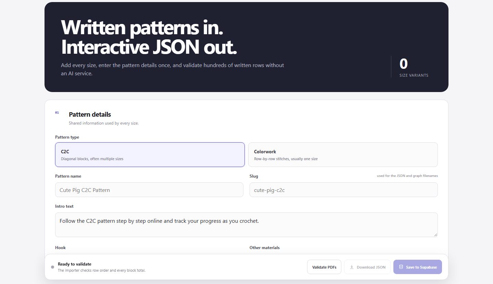Image resolution: width=493 pixels, height=284 pixels.
Task: Click the 'used for the JSON and graph filenames' hint
Action: 407,176
